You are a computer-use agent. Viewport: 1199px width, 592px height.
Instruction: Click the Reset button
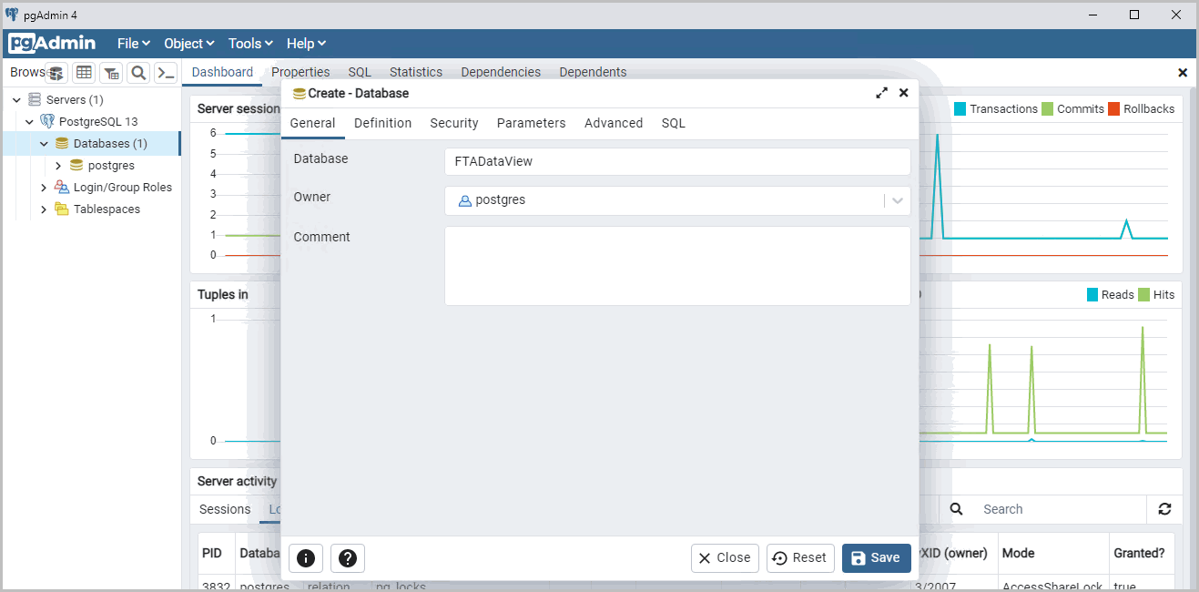point(800,558)
